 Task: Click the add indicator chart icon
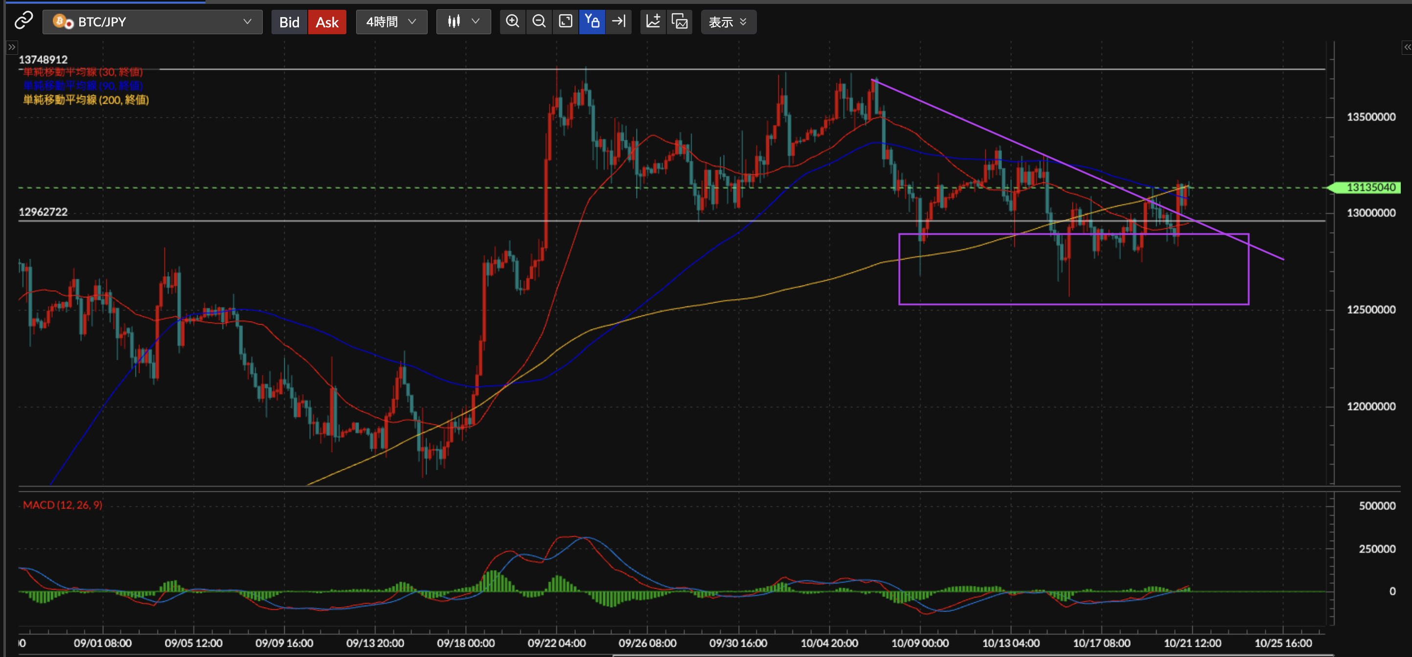(x=653, y=22)
